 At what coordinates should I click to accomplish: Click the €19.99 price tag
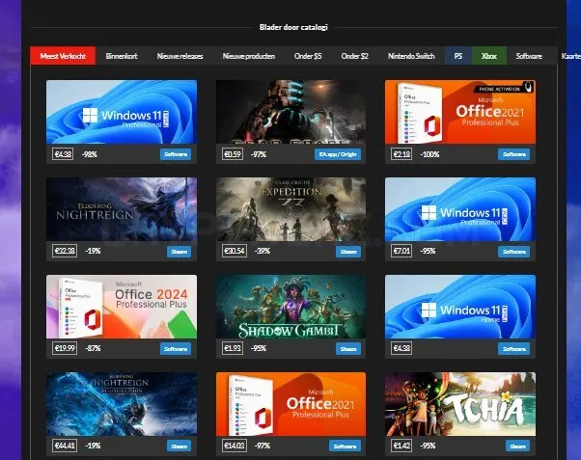[x=65, y=348]
